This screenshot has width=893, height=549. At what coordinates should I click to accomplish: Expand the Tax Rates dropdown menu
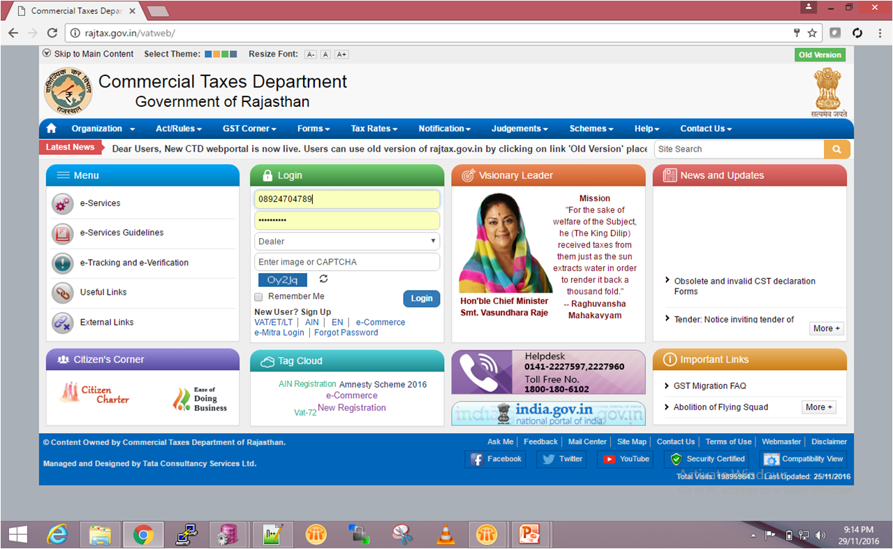[x=374, y=129]
